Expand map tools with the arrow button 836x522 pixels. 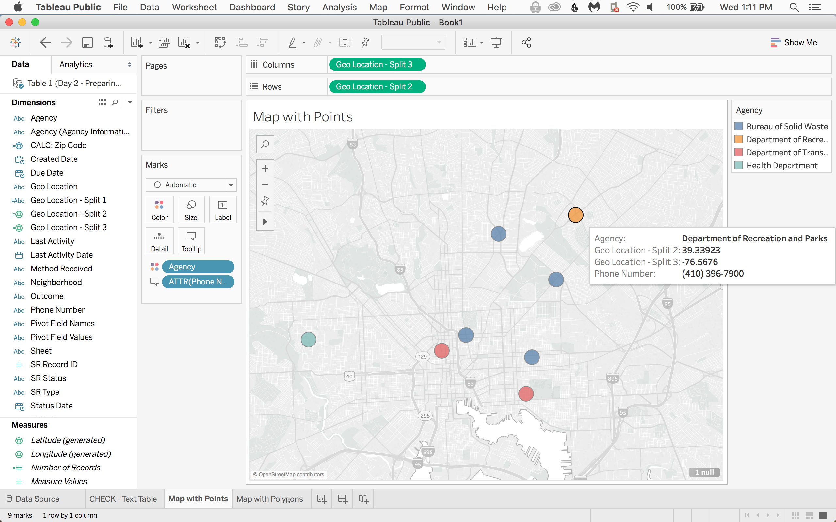pyautogui.click(x=265, y=221)
